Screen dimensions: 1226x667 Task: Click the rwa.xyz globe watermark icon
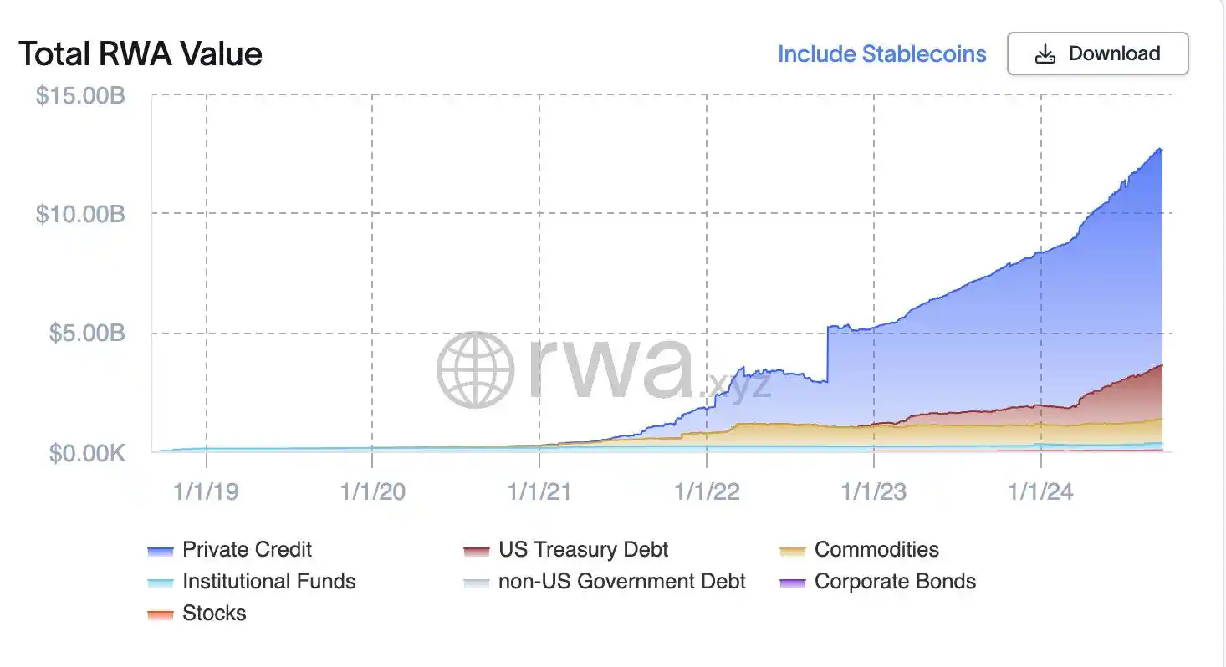pos(475,370)
